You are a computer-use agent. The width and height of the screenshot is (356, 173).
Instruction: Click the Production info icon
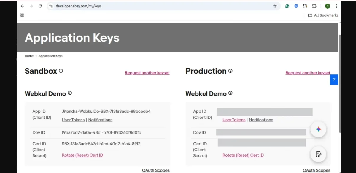230,71
